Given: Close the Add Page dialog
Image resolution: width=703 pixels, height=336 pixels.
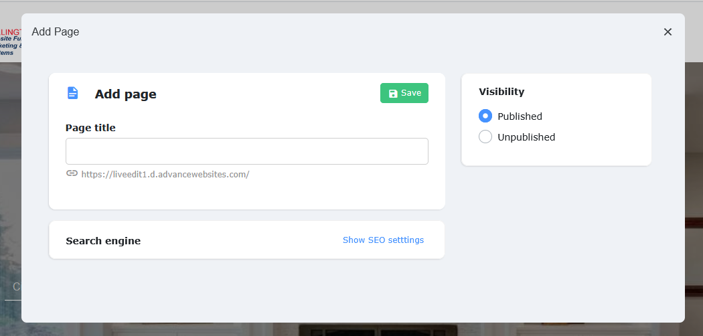Looking at the screenshot, I should coord(668,32).
